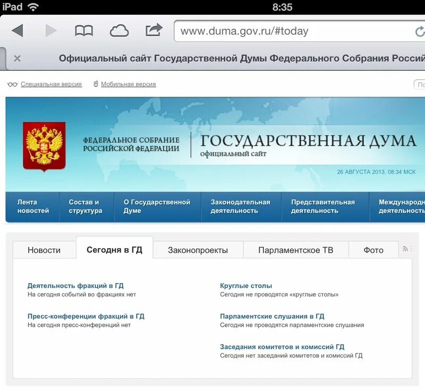Click the RSS feed icon
Viewport: 425px width, 390px height.
tap(405, 249)
